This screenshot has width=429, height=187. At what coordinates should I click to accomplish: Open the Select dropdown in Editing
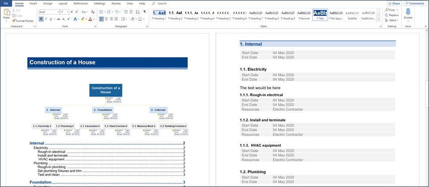391,20
